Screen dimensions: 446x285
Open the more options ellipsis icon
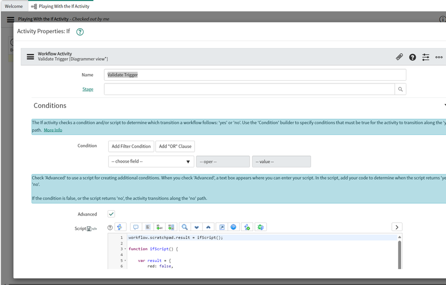pos(439,57)
